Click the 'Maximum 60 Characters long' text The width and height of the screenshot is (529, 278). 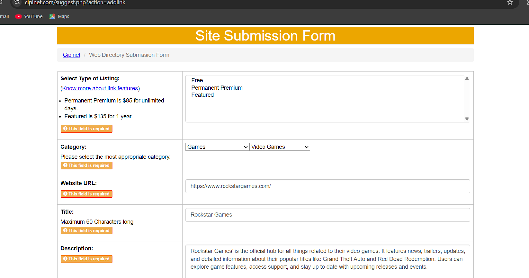pyautogui.click(x=97, y=222)
